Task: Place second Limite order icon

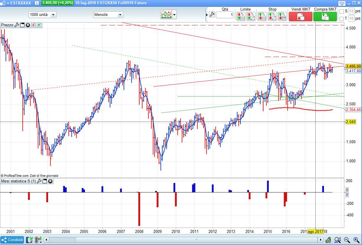Action: pyautogui.click(x=251, y=16)
